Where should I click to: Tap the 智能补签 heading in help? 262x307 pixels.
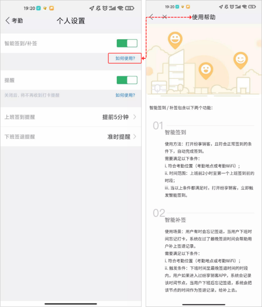coord(175,220)
